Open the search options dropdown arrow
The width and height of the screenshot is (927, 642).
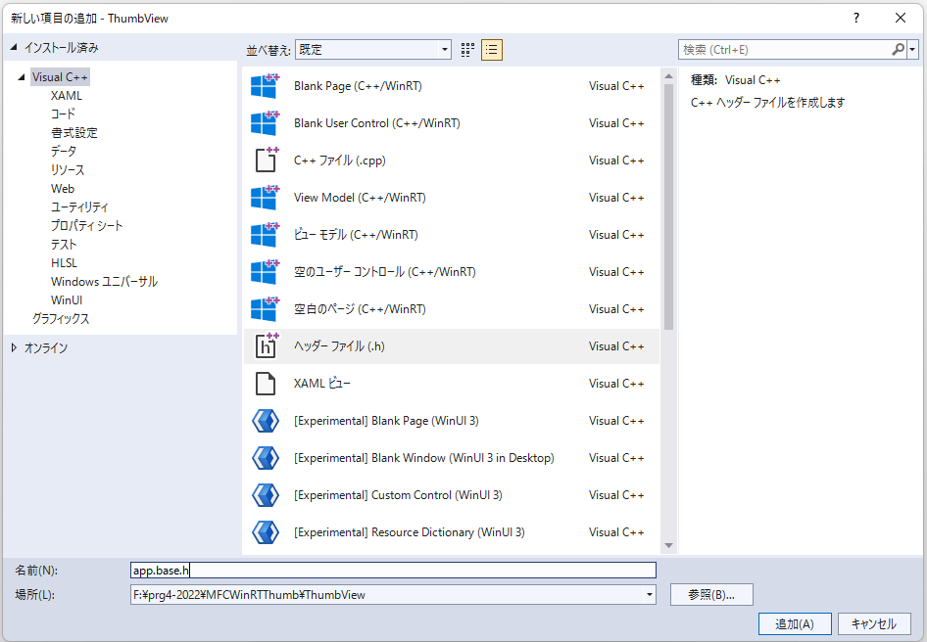(913, 50)
